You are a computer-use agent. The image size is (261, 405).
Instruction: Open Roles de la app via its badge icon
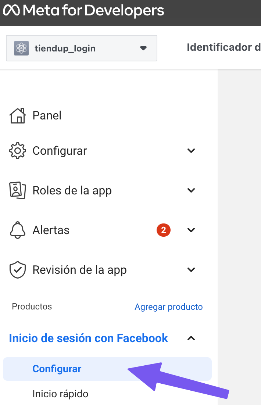[x=17, y=190]
